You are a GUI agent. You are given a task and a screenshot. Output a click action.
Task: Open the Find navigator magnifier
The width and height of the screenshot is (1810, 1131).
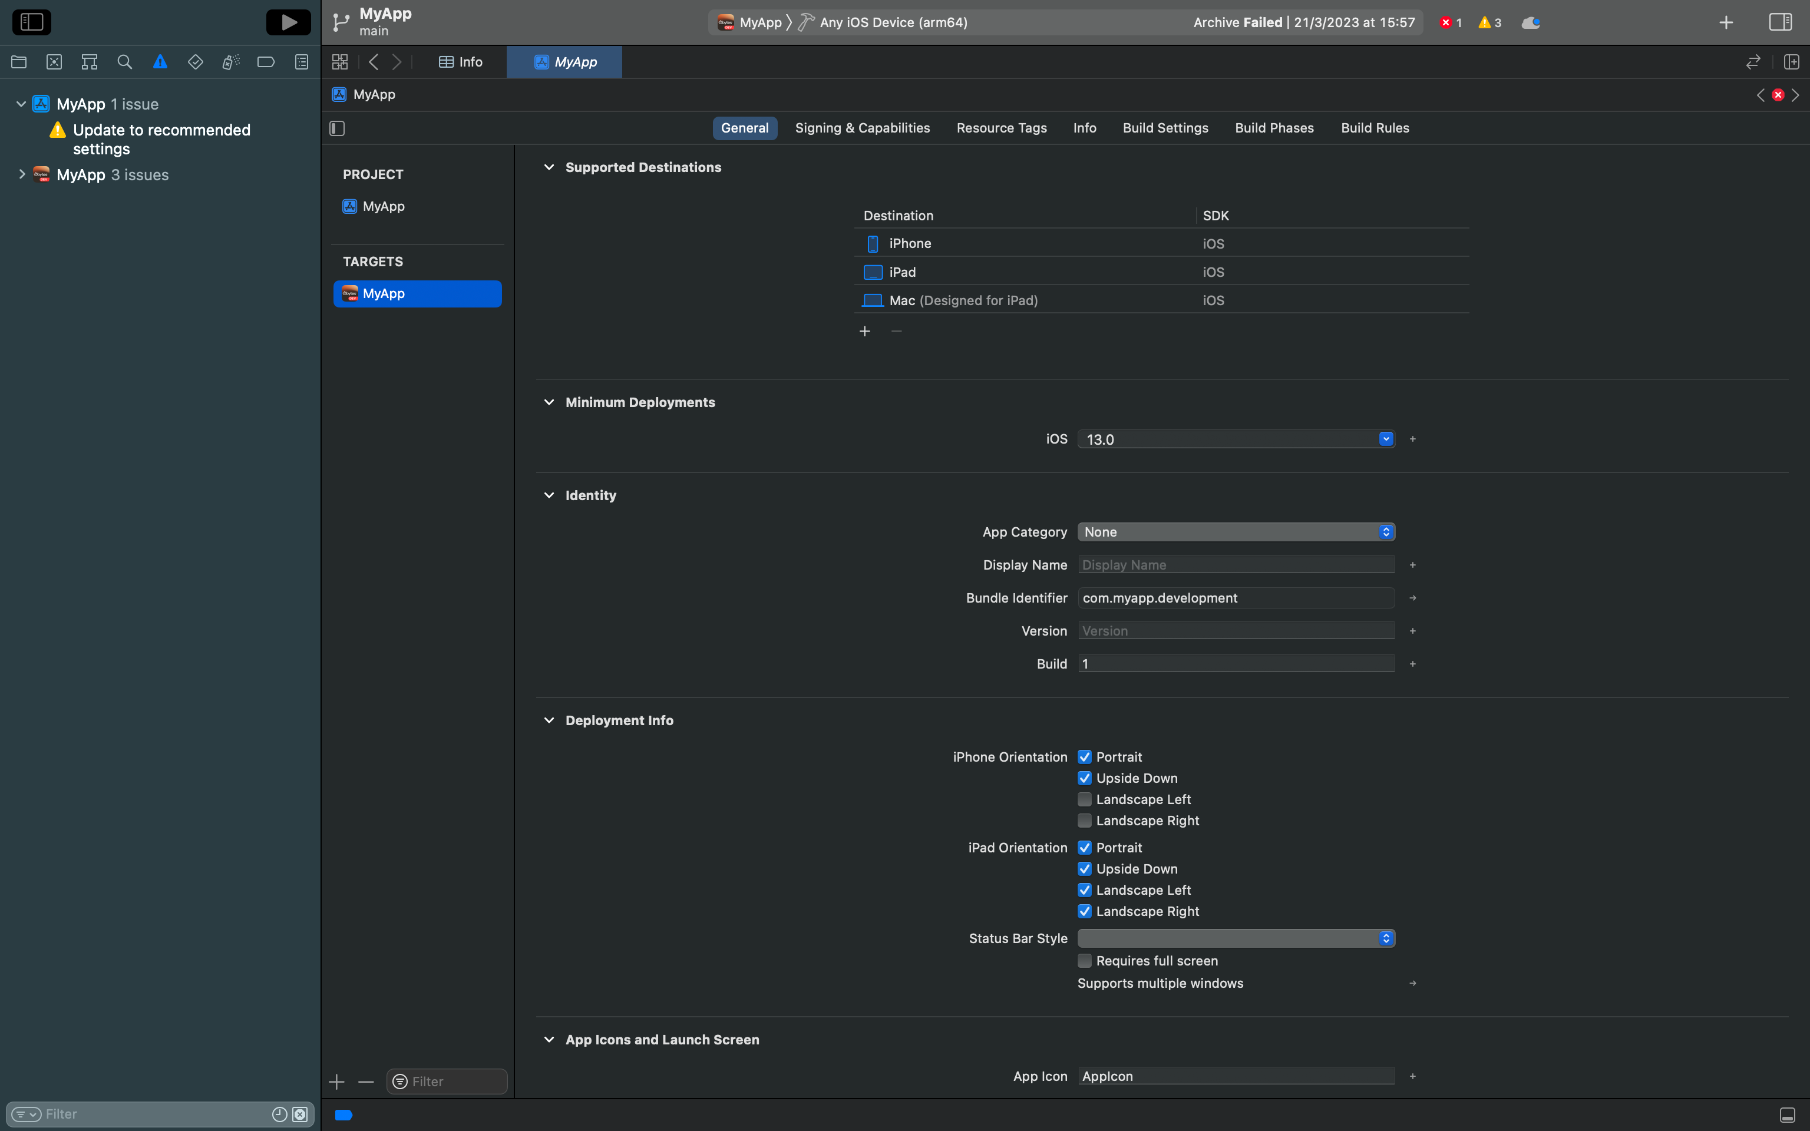[x=125, y=62]
